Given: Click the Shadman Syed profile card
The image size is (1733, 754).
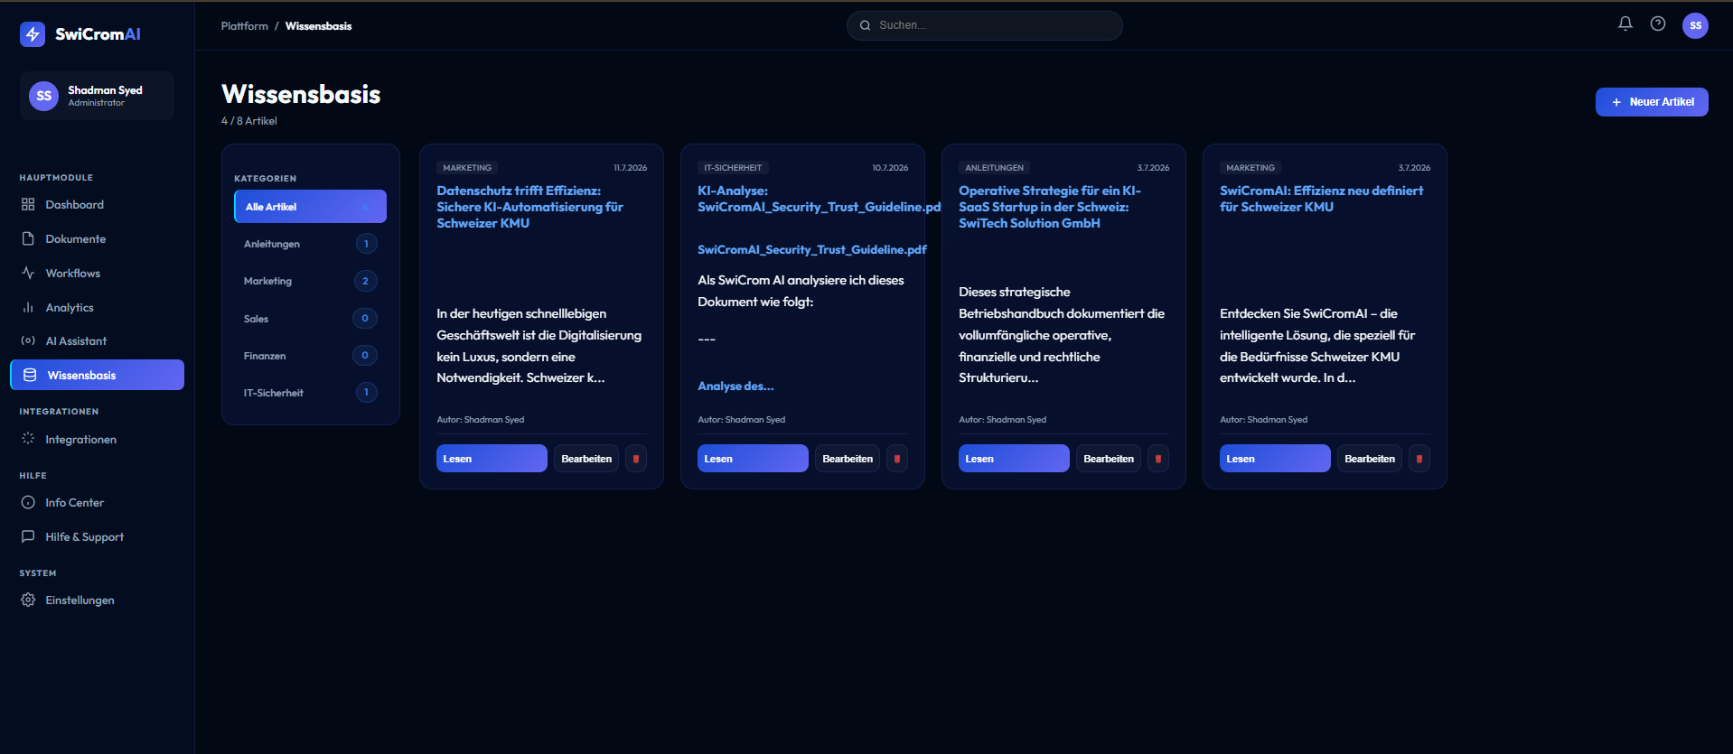Looking at the screenshot, I should coord(97,96).
